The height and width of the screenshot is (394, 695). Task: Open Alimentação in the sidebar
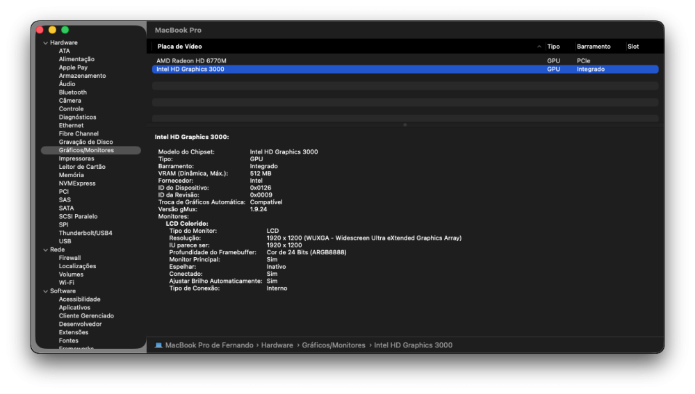pos(76,59)
